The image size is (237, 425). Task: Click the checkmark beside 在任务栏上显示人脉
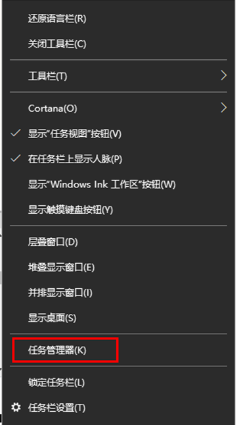(x=16, y=159)
